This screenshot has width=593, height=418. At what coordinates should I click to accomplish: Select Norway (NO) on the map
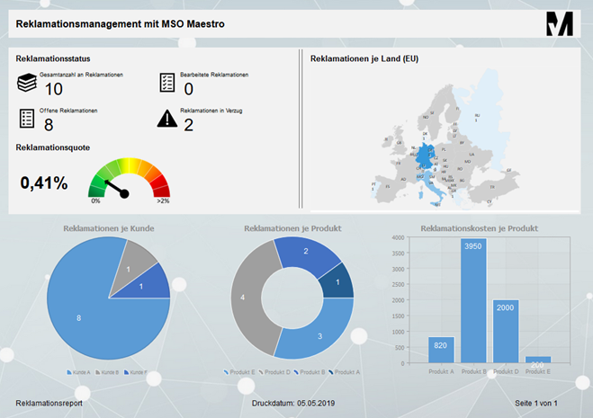click(427, 115)
